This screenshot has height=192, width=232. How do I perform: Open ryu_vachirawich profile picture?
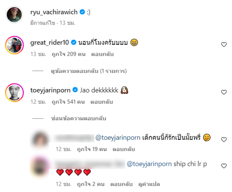(14, 15)
